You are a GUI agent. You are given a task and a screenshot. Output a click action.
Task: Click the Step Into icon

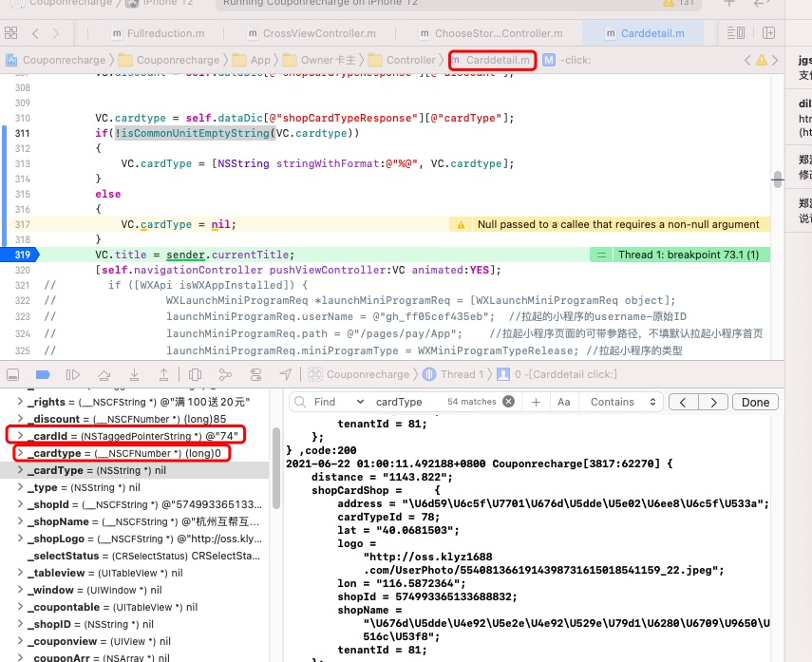tap(132, 374)
